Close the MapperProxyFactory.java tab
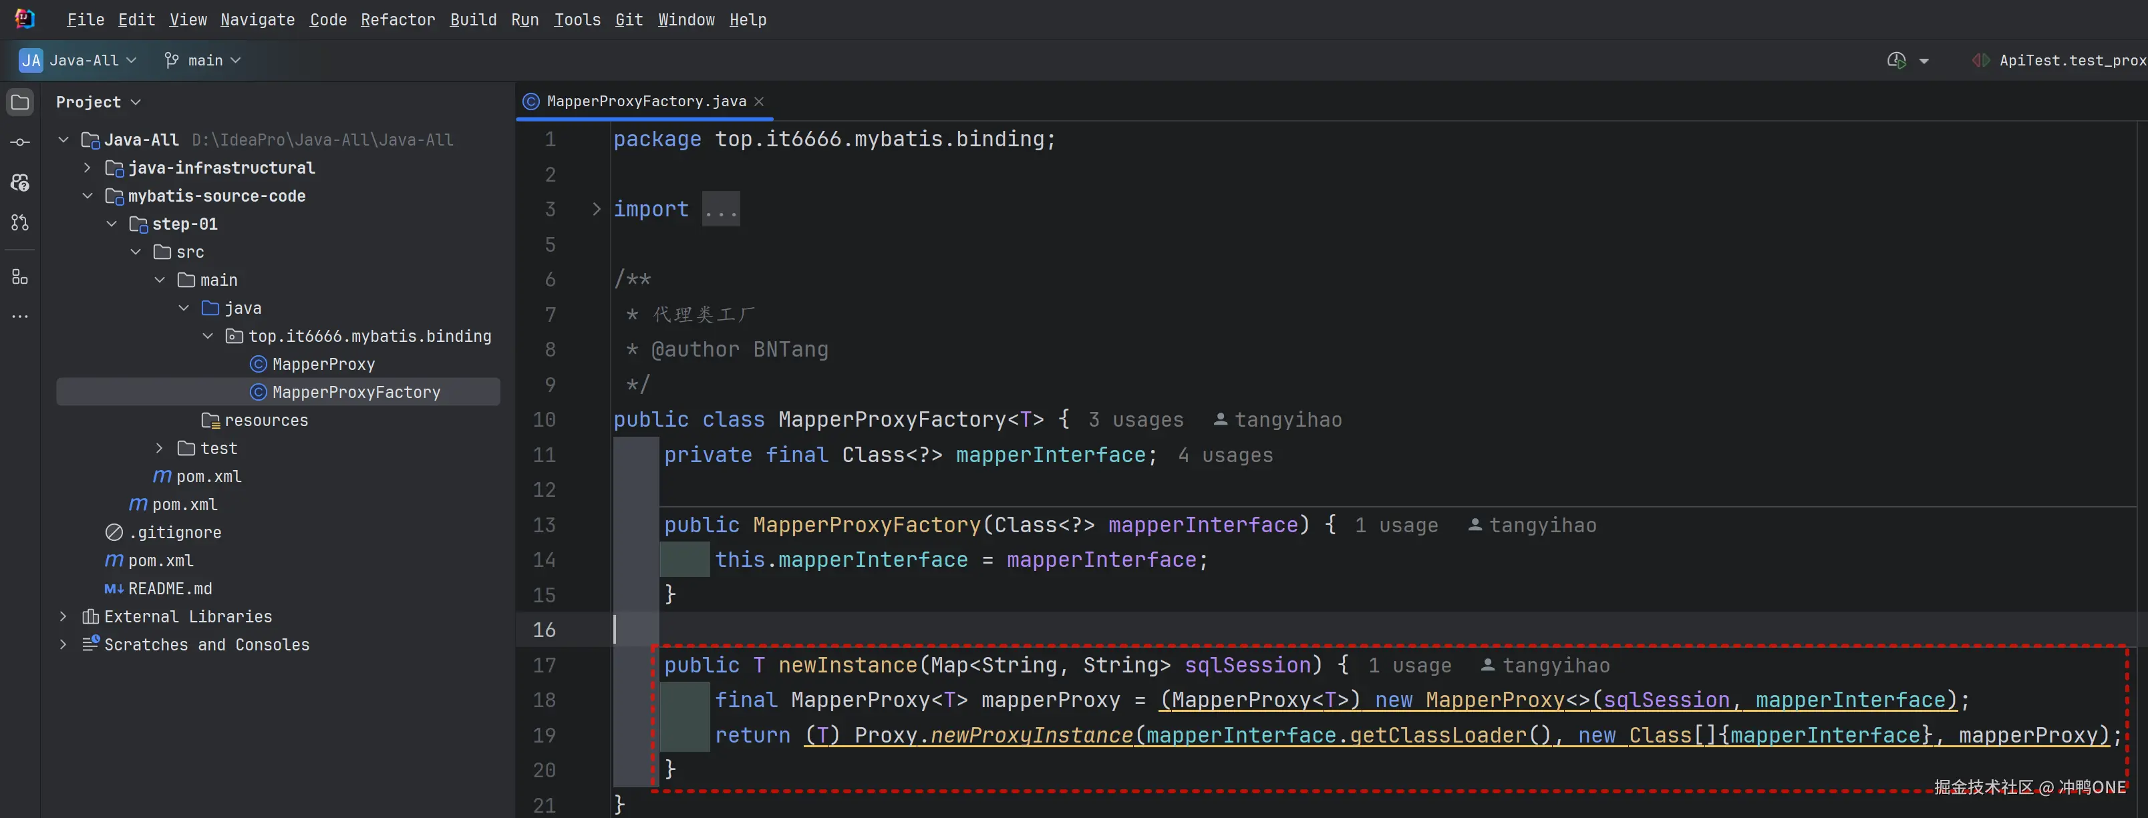This screenshot has height=818, width=2148. 759,101
